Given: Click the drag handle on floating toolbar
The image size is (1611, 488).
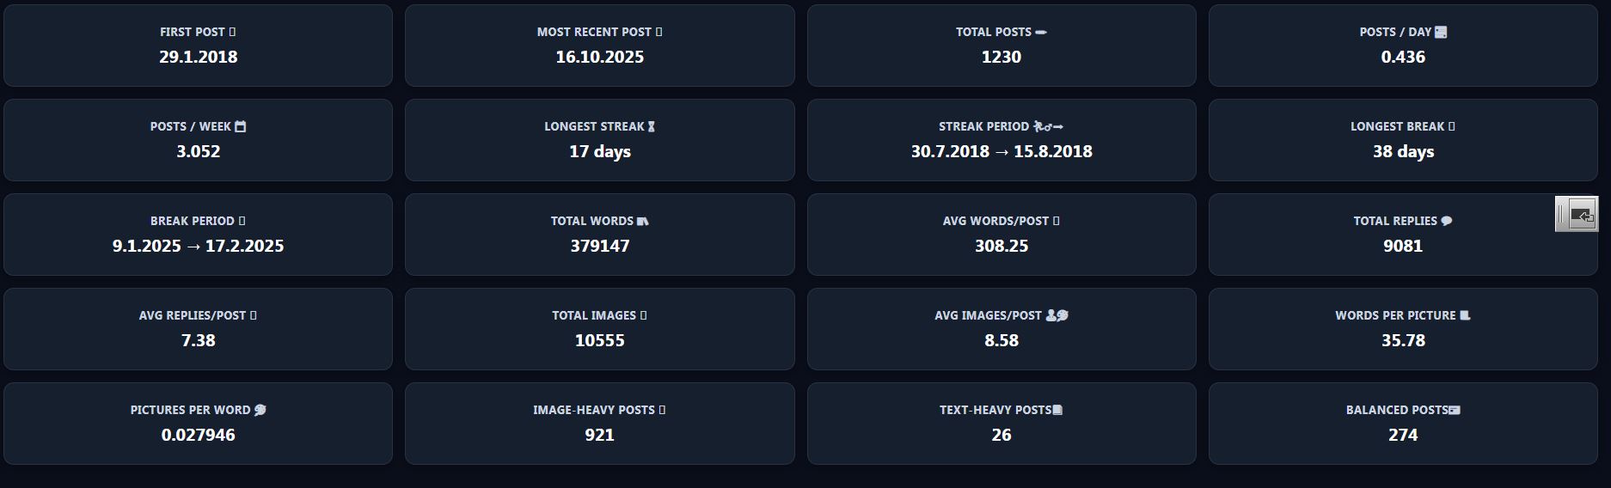Looking at the screenshot, I should tap(1560, 215).
